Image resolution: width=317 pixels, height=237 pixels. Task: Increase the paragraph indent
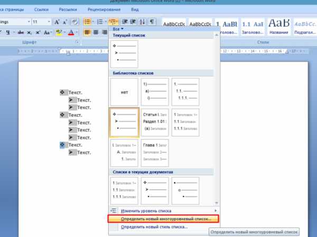(133, 22)
